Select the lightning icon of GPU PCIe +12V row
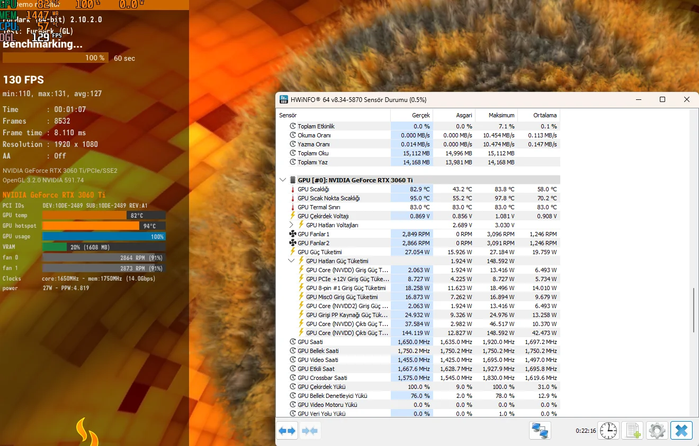Screen dimensions: 699x446 pos(301,279)
